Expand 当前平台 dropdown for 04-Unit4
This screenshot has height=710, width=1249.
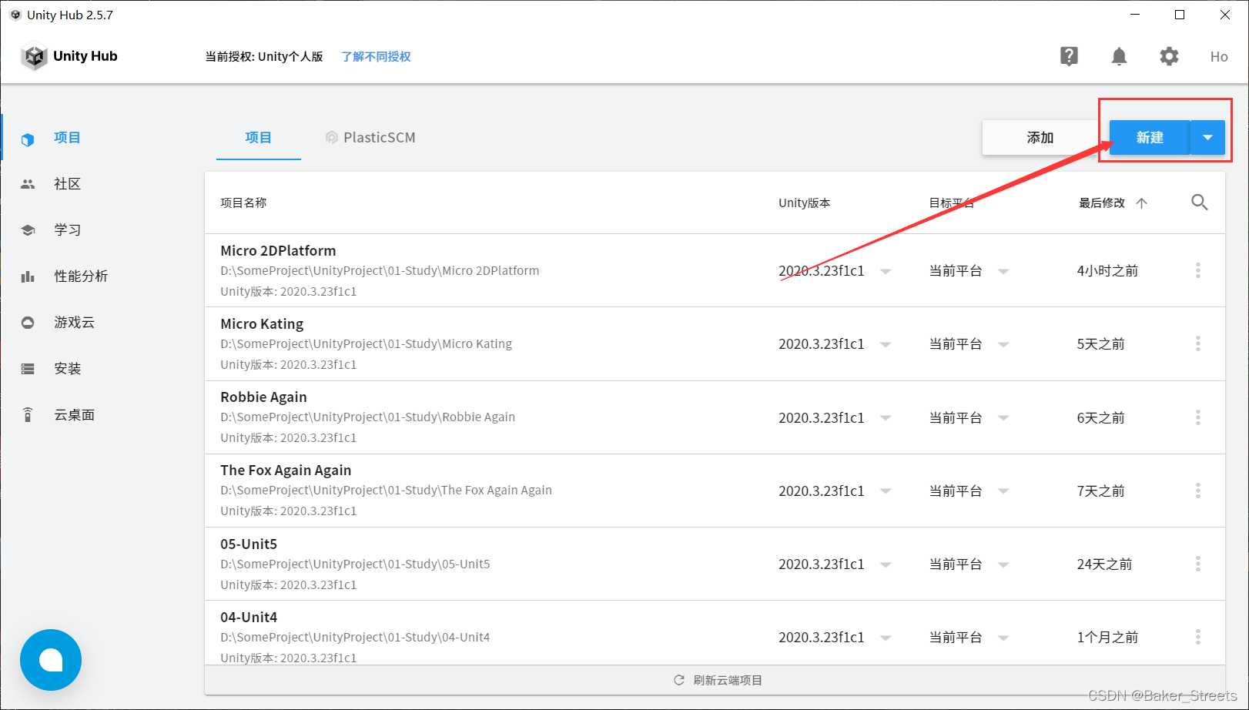point(1003,638)
